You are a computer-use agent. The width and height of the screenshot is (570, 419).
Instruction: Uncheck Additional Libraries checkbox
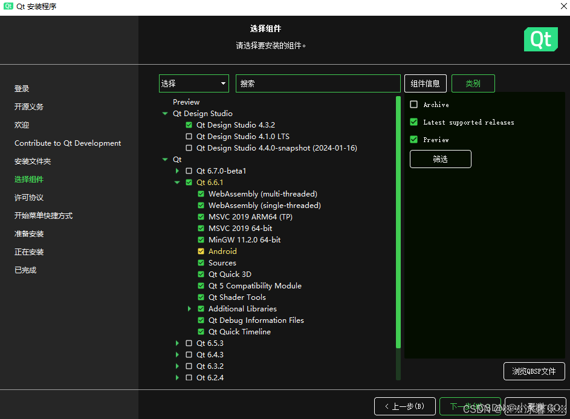pos(201,309)
